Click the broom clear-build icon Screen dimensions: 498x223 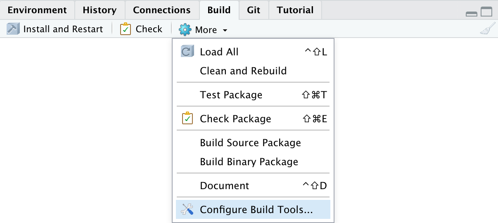[487, 29]
